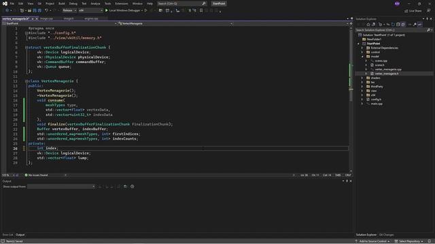Click the Home icon in Solution Explorer toolbar
This screenshot has height=244, width=435.
click(x=368, y=24)
